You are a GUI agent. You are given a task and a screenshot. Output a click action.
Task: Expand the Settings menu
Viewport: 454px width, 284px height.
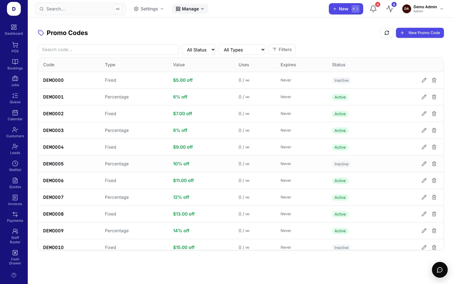149,9
